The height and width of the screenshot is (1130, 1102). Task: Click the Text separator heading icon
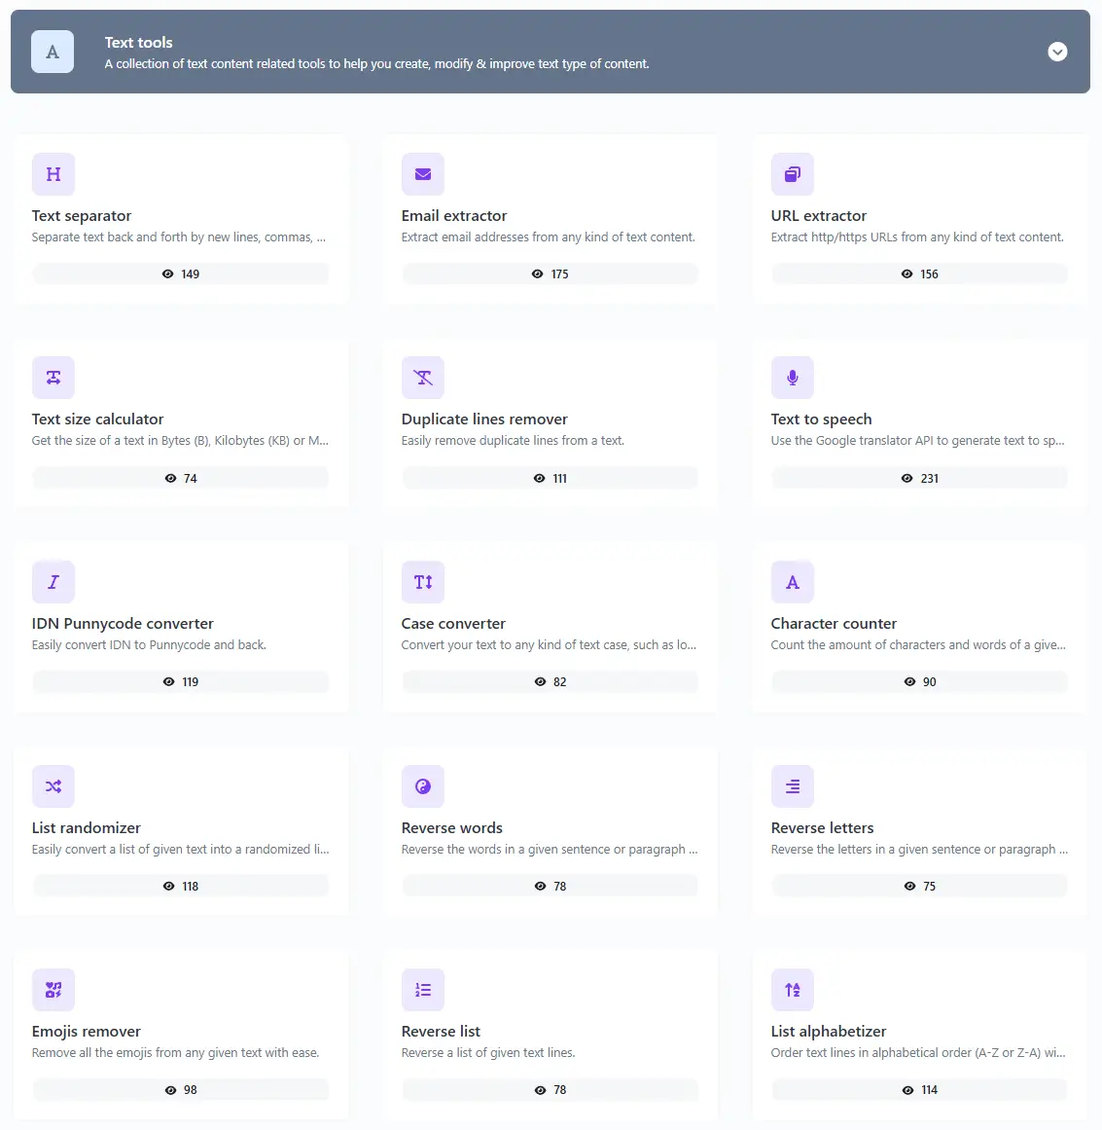tap(53, 174)
